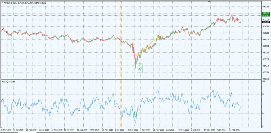Click the long green wick spike in January 2019
The width and height of the screenshot is (271, 133).
11,45
